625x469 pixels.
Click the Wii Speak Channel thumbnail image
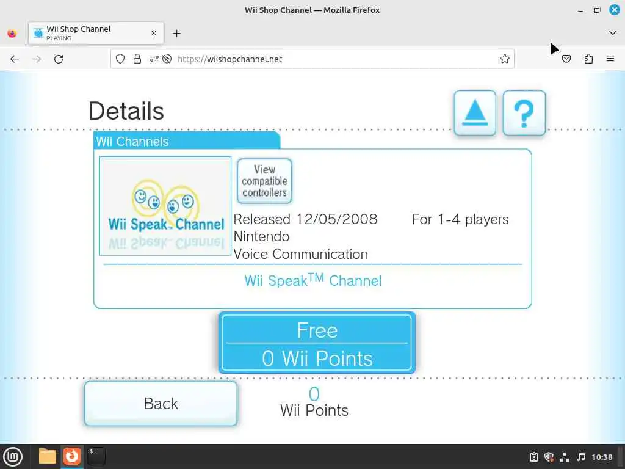click(165, 206)
